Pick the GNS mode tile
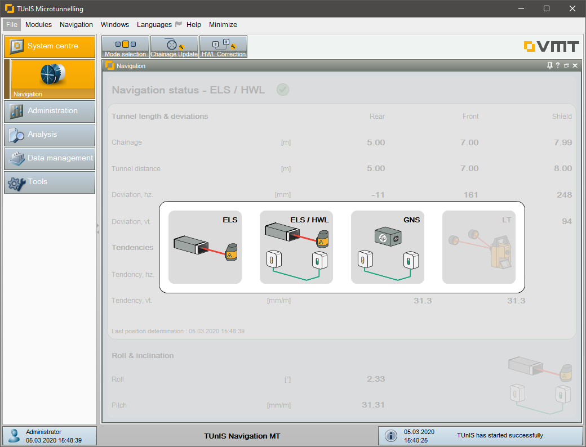The width and height of the screenshot is (586, 447). (387, 247)
